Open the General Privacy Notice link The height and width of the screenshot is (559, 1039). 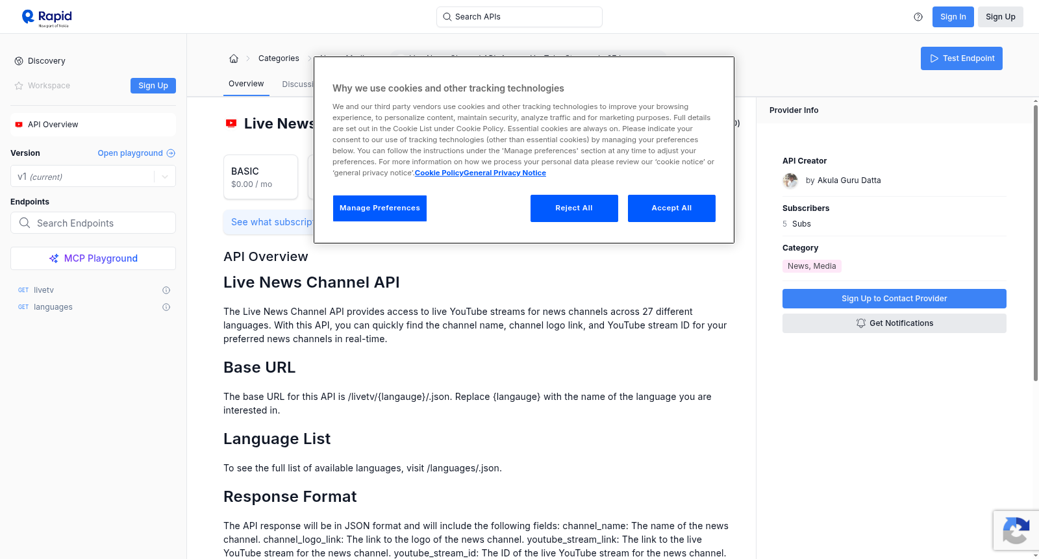pyautogui.click(x=505, y=173)
